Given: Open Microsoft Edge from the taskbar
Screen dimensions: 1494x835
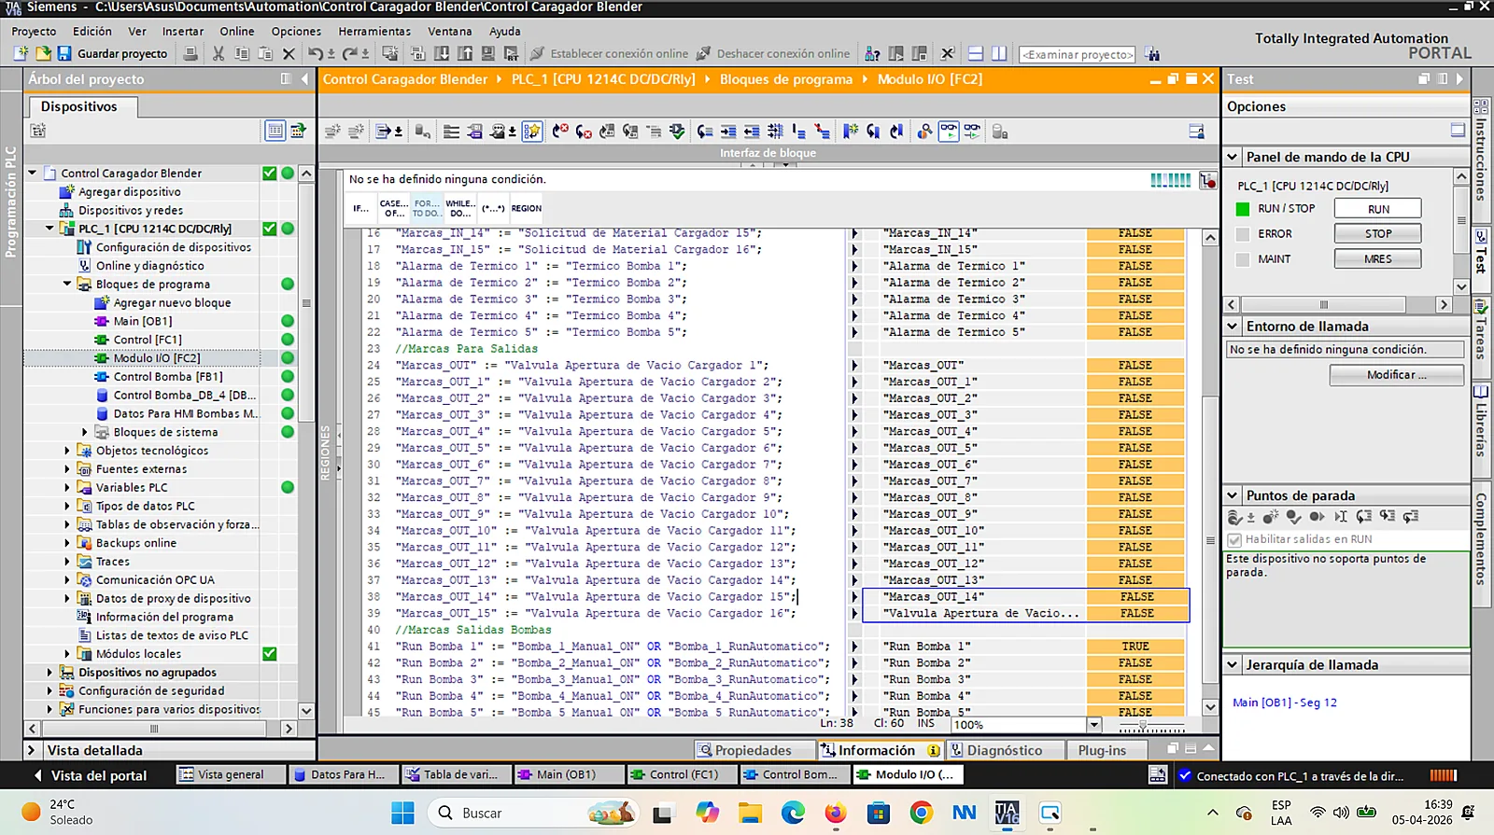Looking at the screenshot, I should coord(793,813).
